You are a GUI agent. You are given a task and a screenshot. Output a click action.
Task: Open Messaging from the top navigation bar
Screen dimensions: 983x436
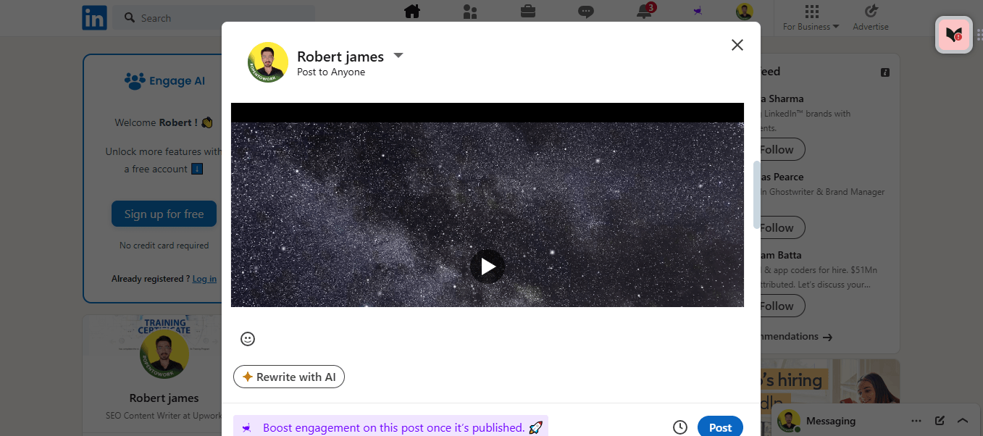[585, 12]
